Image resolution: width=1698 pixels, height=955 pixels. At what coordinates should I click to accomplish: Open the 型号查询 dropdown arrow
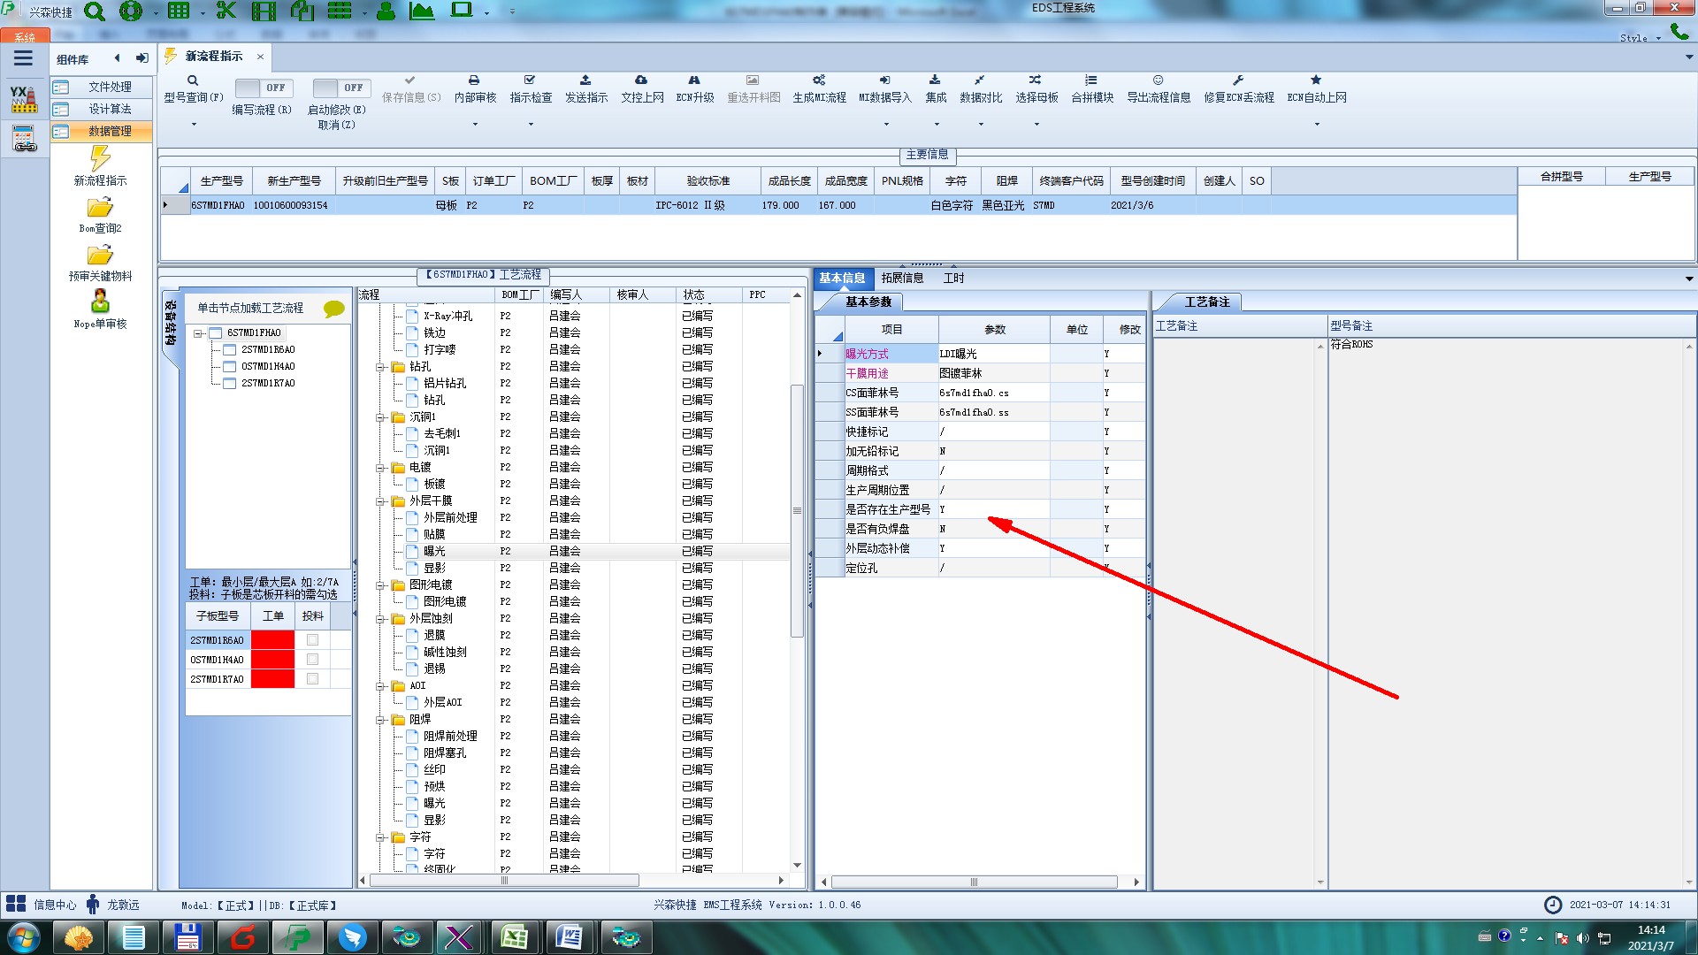point(194,125)
